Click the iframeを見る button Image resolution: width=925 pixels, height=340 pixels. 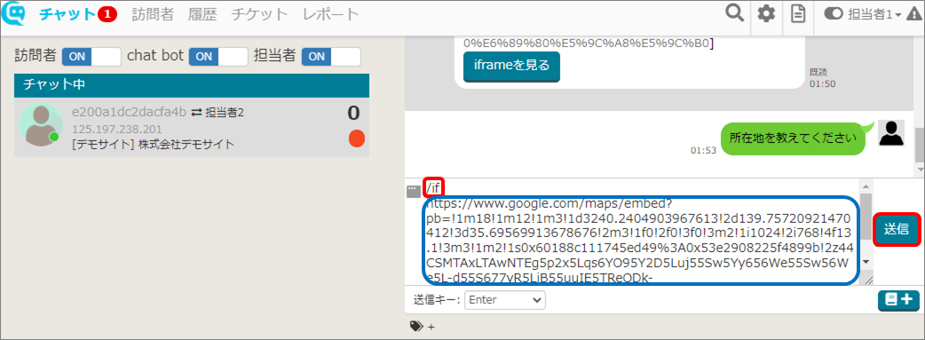click(511, 66)
